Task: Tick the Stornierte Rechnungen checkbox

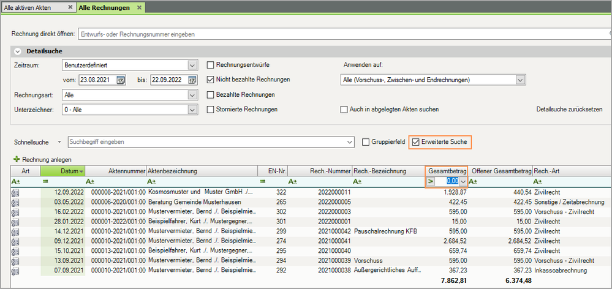Action: tap(210, 109)
